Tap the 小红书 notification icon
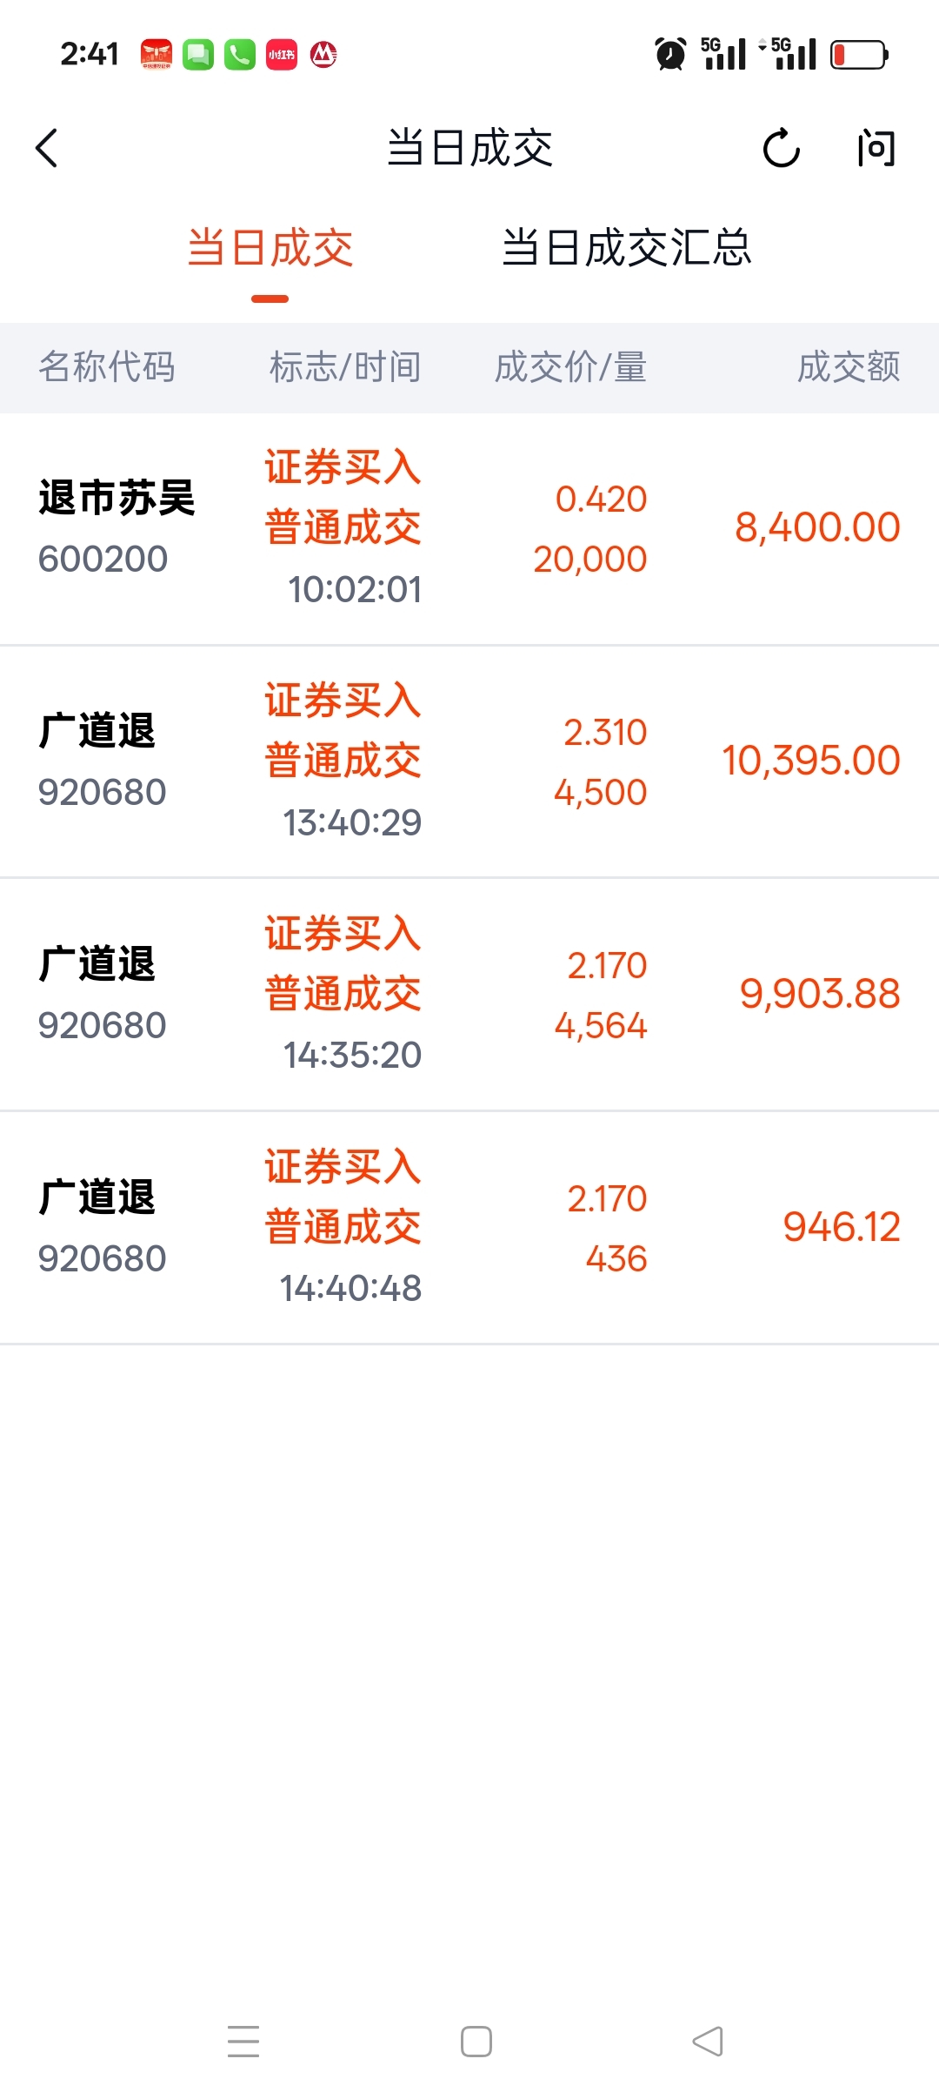 tap(281, 55)
